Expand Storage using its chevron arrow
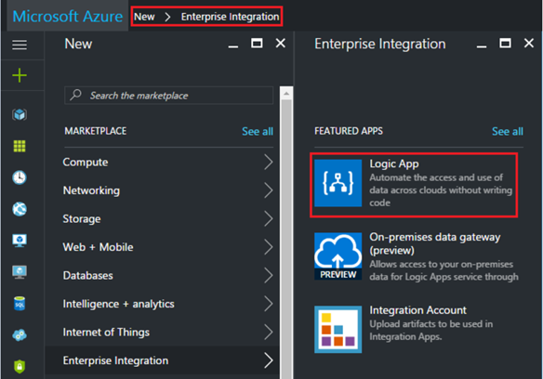 [269, 218]
